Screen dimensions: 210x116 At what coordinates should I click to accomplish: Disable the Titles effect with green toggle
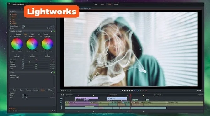coord(54,72)
